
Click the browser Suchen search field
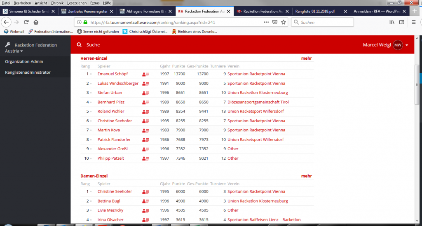click(322, 22)
